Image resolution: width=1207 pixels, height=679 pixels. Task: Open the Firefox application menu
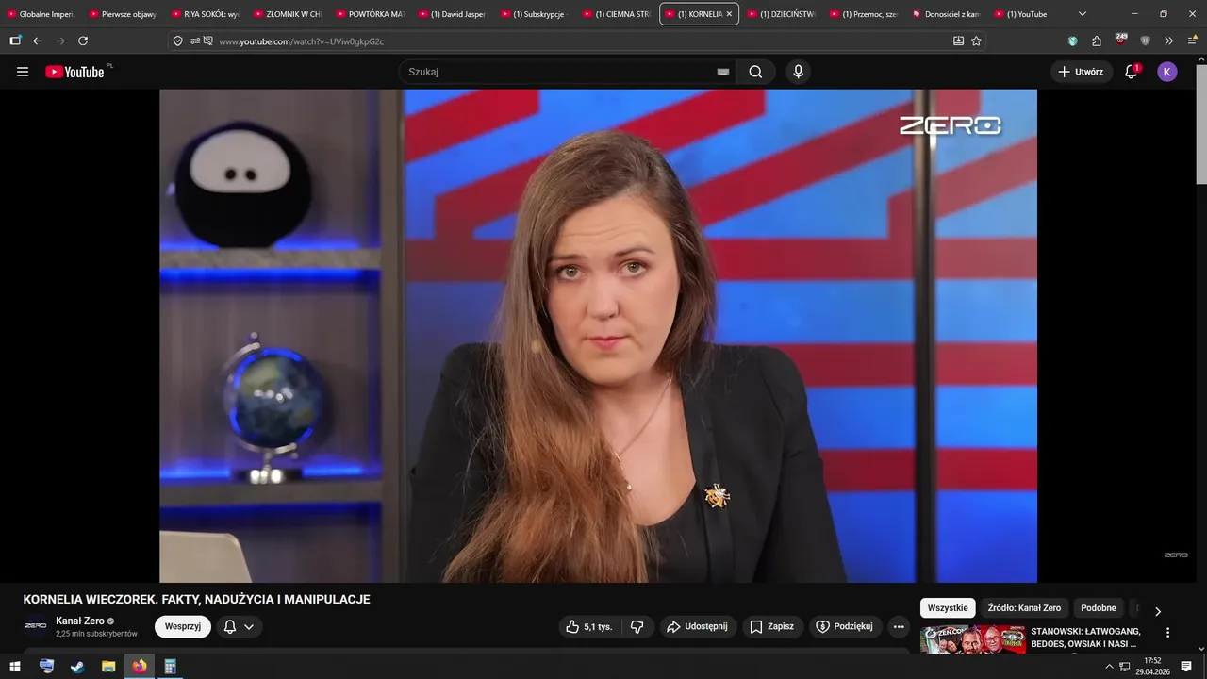point(1192,41)
